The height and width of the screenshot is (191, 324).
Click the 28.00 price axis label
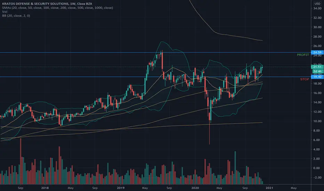tap(317, 36)
